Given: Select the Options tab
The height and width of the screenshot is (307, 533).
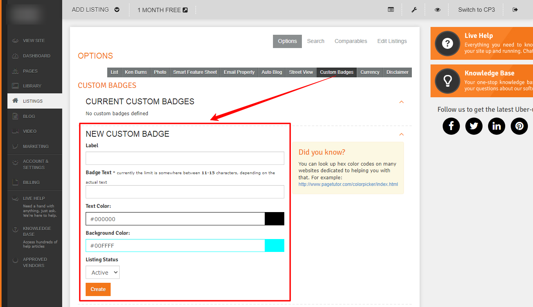Looking at the screenshot, I should (287, 41).
